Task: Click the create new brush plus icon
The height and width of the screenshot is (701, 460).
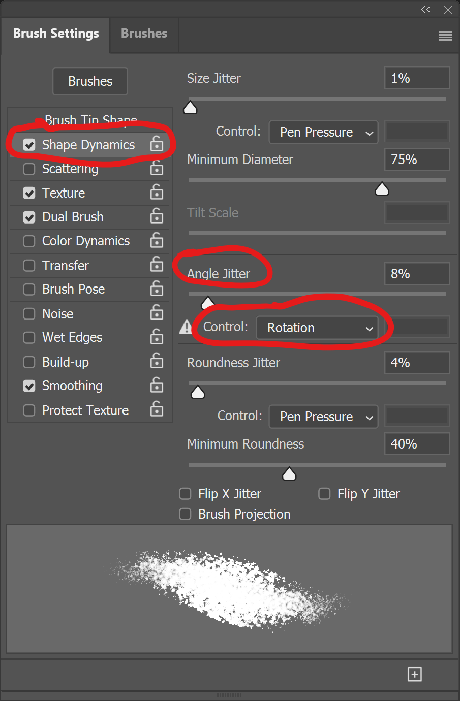Action: (x=415, y=674)
